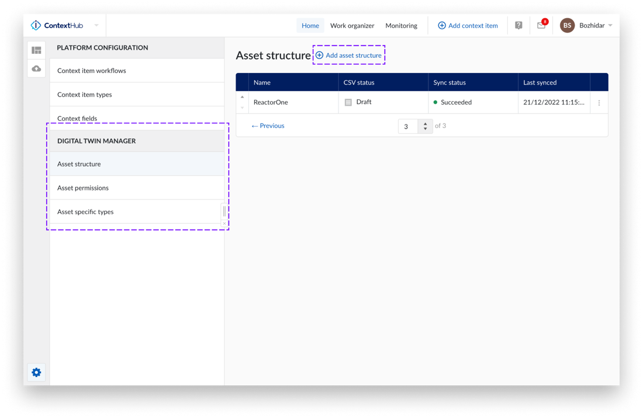This screenshot has height=418, width=643.
Task: Open the help question mark icon
Action: pos(518,25)
